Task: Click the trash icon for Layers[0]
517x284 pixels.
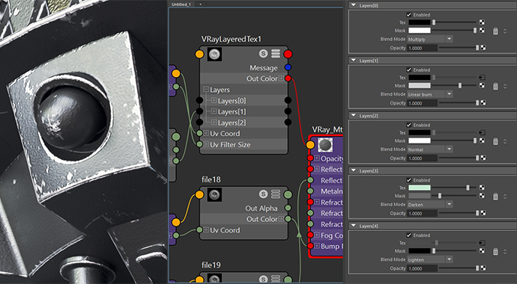Action: tap(495, 31)
